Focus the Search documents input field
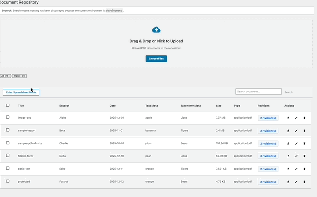 pos(259,92)
